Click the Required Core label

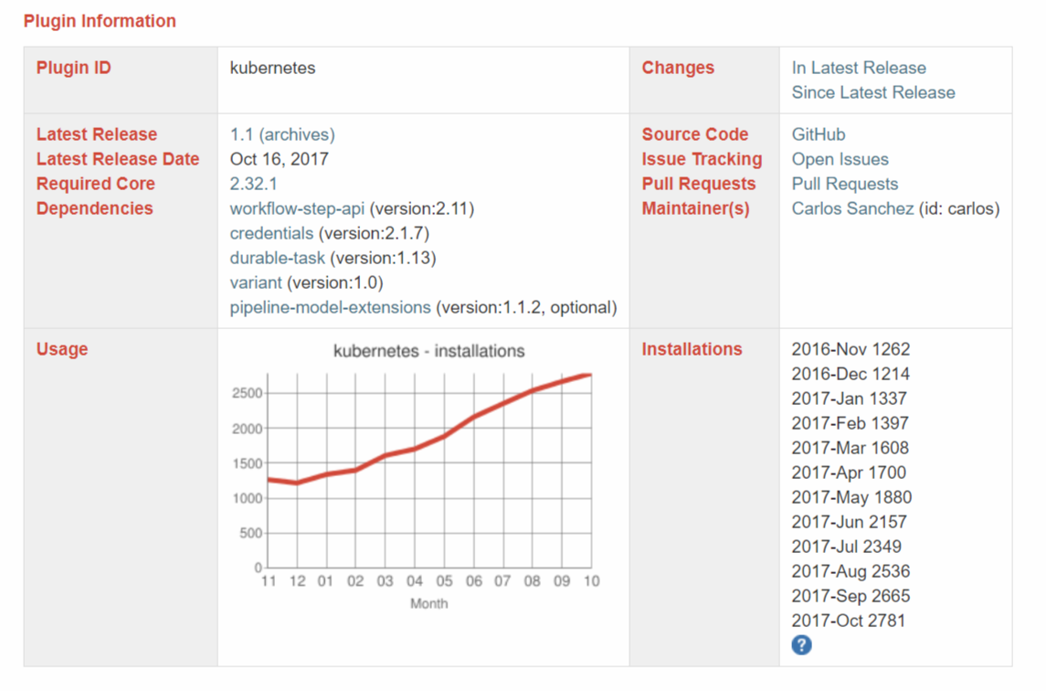[95, 185]
